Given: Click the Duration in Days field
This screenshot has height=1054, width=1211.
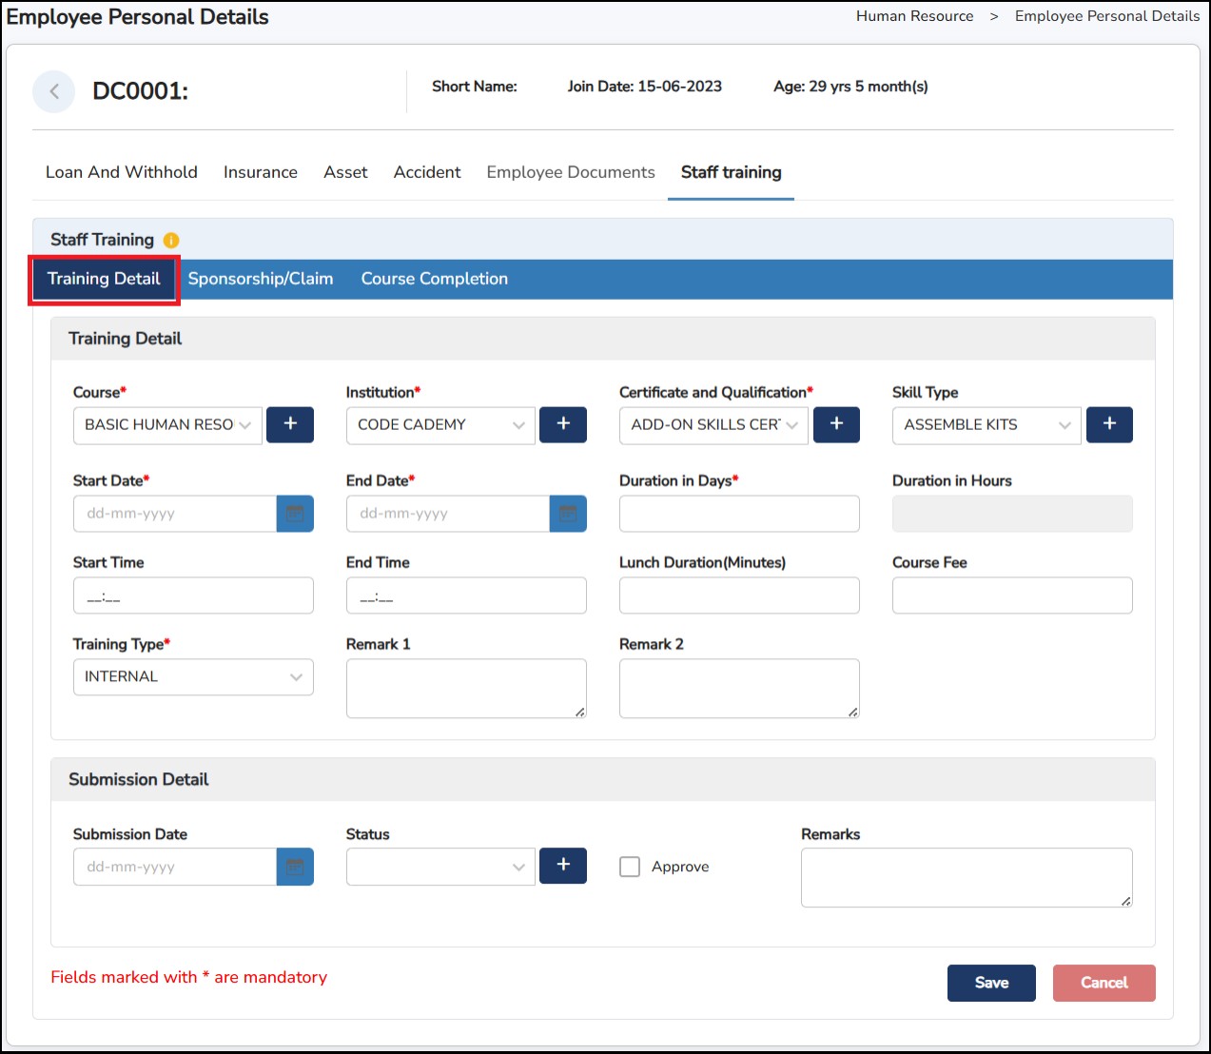Looking at the screenshot, I should [x=739, y=514].
